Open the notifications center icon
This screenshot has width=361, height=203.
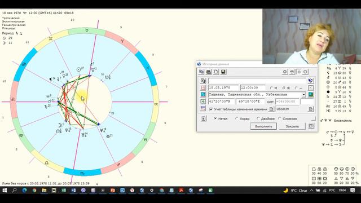click(x=353, y=191)
